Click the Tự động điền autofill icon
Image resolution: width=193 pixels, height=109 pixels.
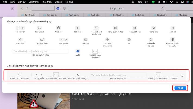[x=42, y=40]
